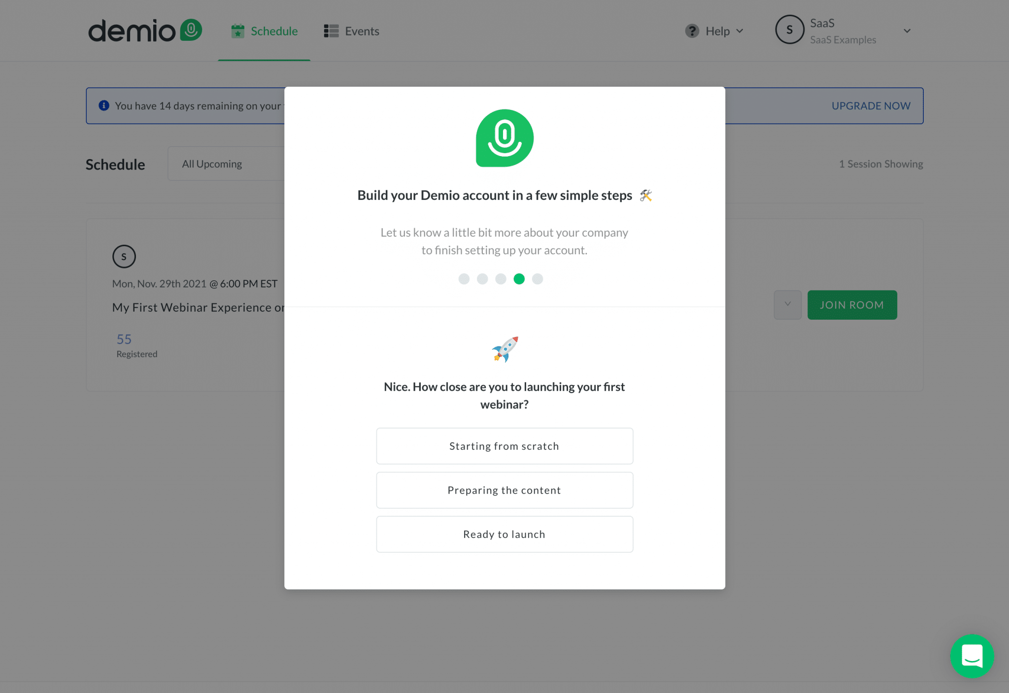The width and height of the screenshot is (1009, 693).
Task: Click the Help question mark icon
Action: pyautogui.click(x=692, y=31)
